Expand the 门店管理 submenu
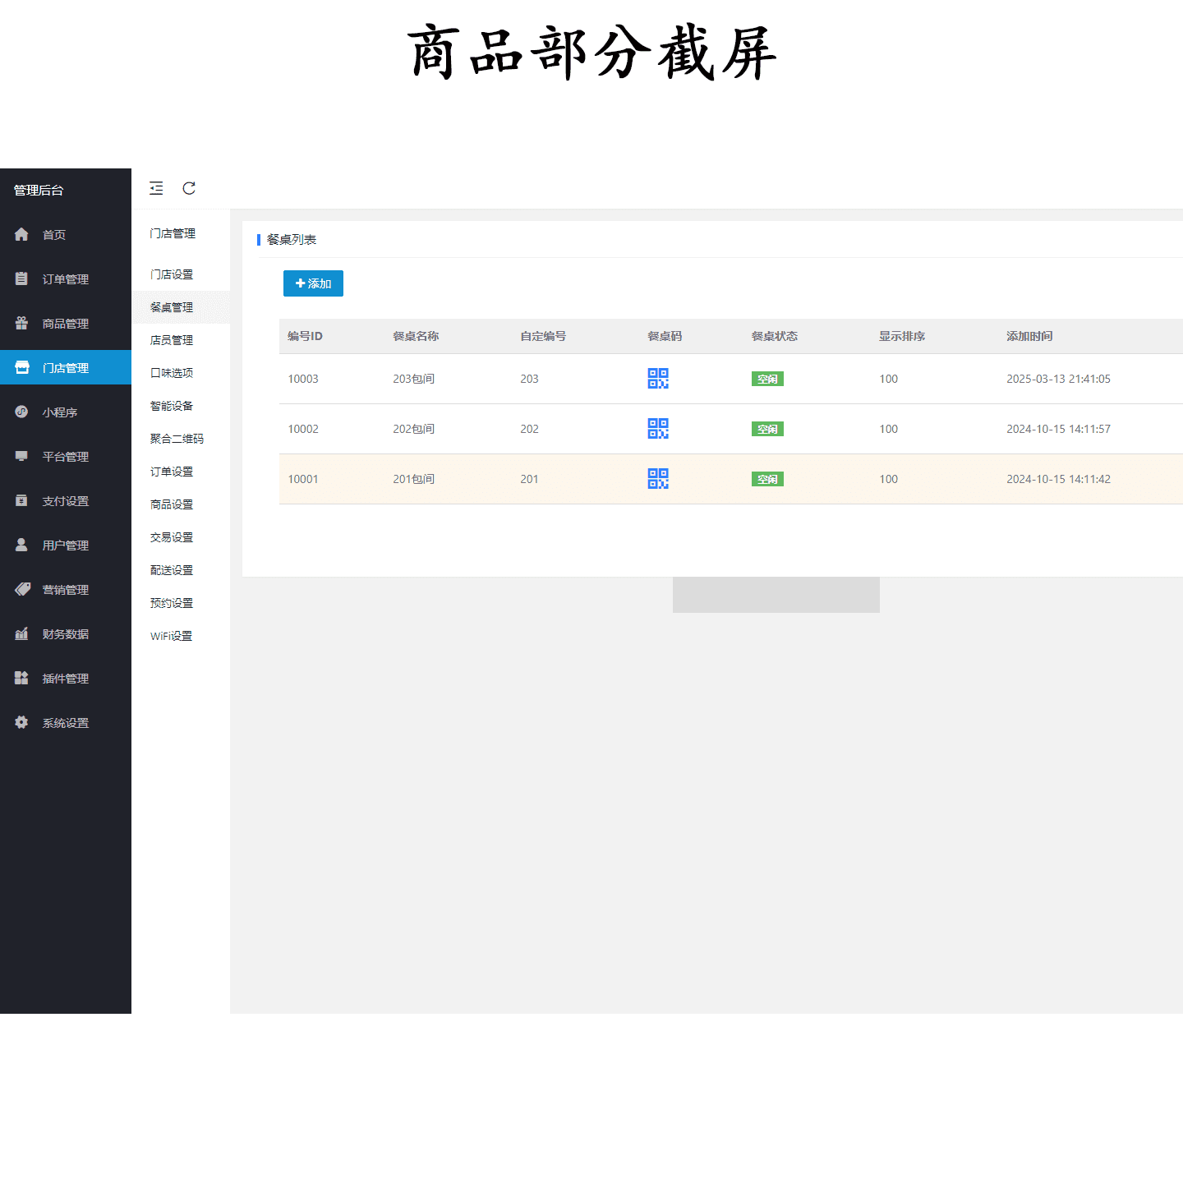 click(x=173, y=233)
